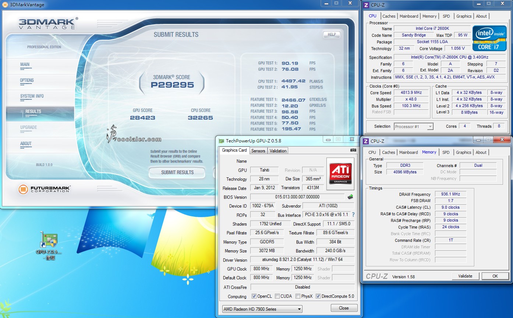Image resolution: width=513 pixels, height=318 pixels.
Task: Click the ATI Radeon logo in GPU-Z
Action: [x=340, y=174]
